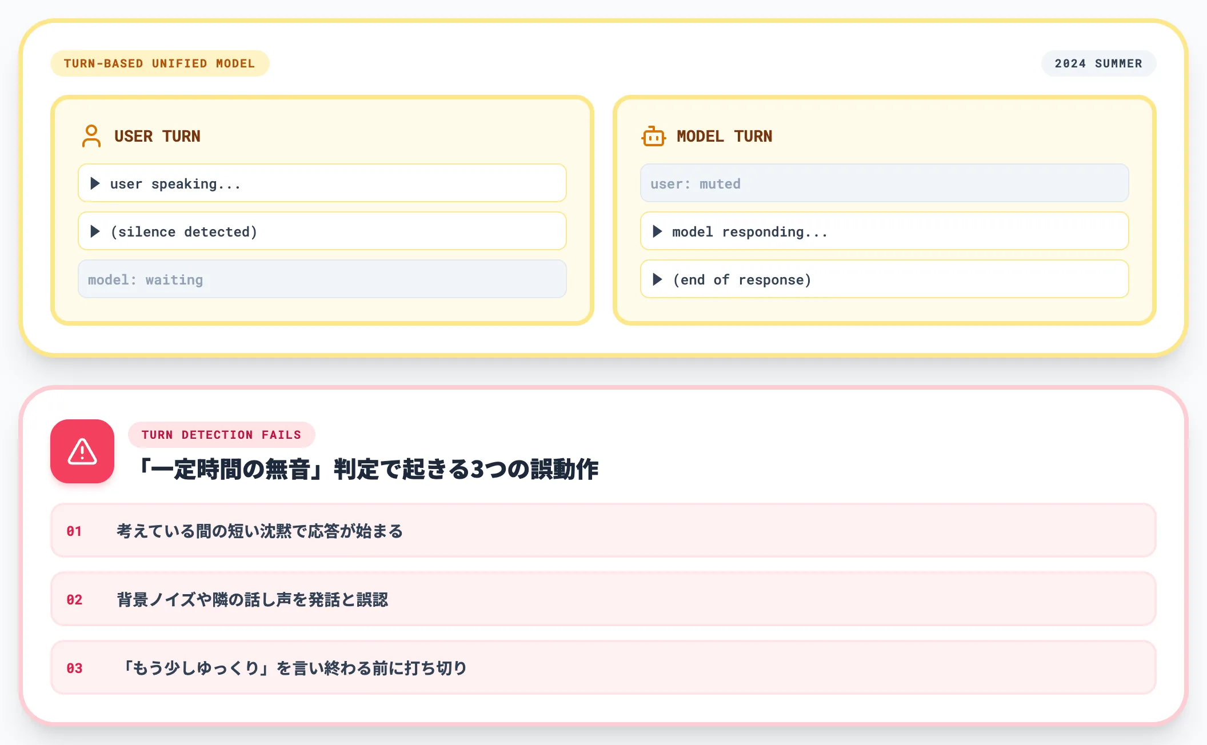Click the red warning triangle icon
This screenshot has width=1207, height=745.
(82, 451)
